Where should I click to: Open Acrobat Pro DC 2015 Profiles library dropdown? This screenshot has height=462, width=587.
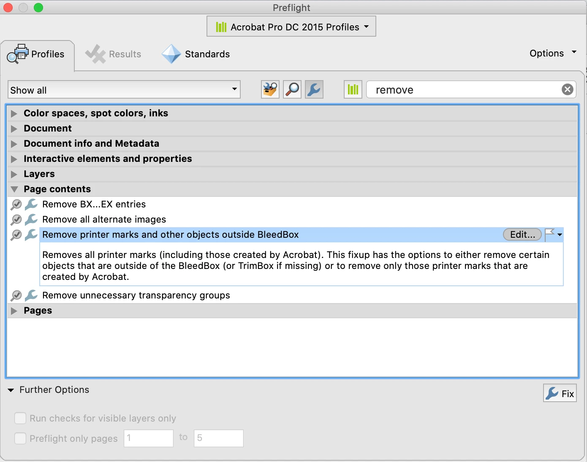(x=291, y=27)
